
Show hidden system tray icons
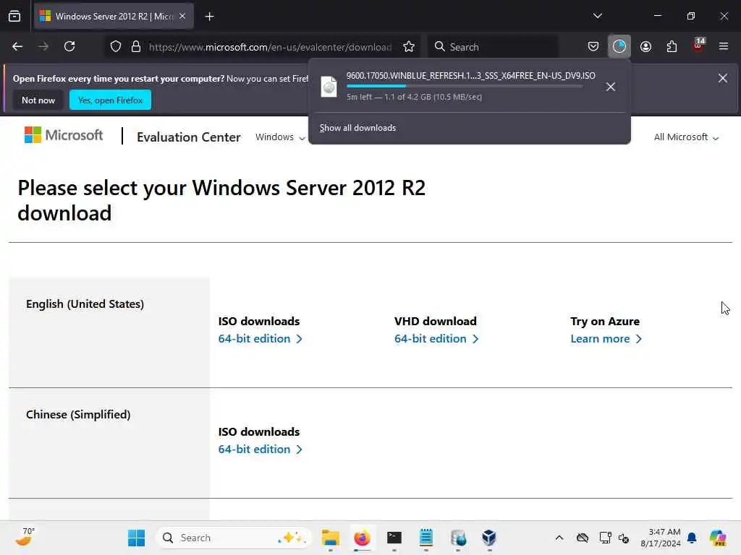coord(559,538)
